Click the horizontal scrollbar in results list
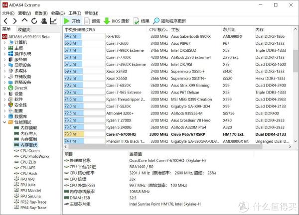 coord(165,147)
